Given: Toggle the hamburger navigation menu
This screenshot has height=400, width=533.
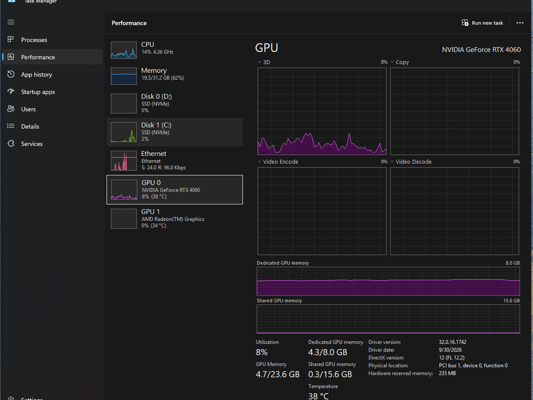Looking at the screenshot, I should 11,22.
